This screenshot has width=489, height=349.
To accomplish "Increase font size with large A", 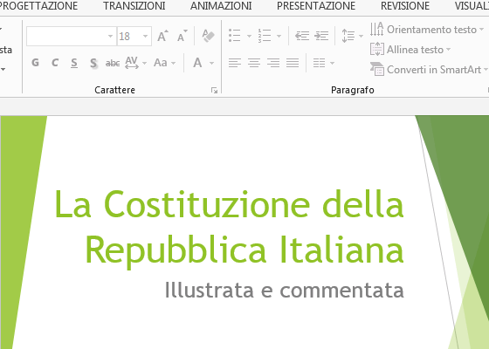I will click(x=162, y=36).
